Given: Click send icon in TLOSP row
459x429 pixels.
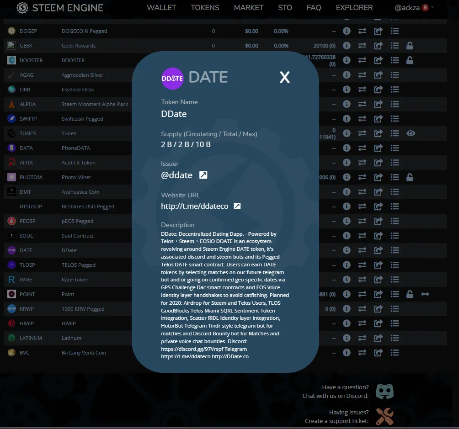Looking at the screenshot, I should click(378, 265).
